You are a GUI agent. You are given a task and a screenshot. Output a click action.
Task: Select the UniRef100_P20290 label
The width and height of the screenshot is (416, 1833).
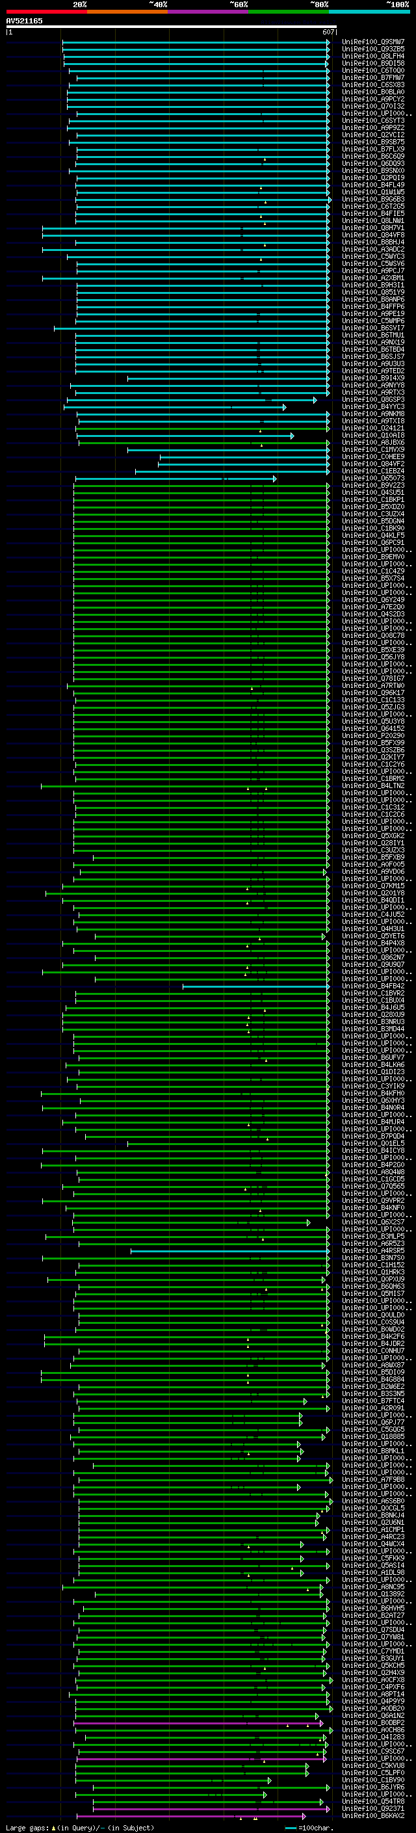373,736
